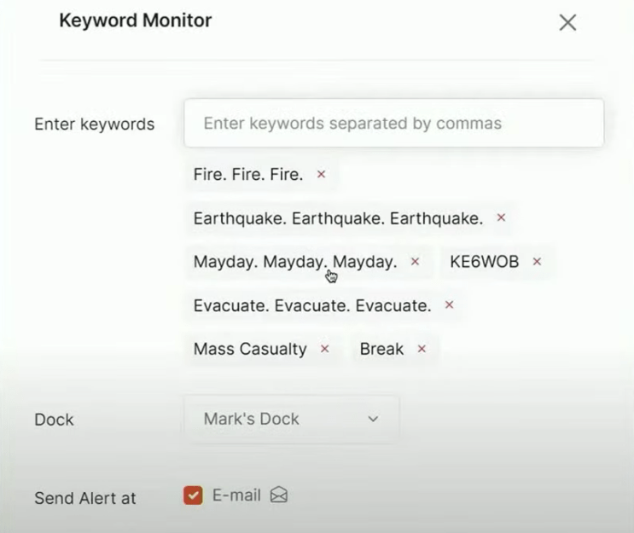634x533 pixels.
Task: Remove the Mayday. Mayday. Mayday. keyword
Action: point(416,262)
